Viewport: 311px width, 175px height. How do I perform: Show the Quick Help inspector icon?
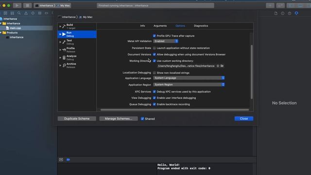(x=290, y=13)
